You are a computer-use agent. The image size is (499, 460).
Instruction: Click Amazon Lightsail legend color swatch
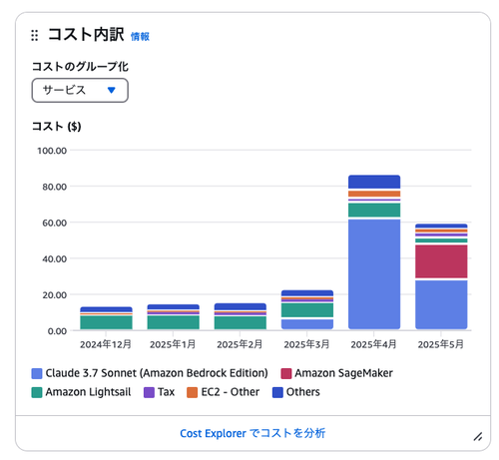click(x=37, y=392)
